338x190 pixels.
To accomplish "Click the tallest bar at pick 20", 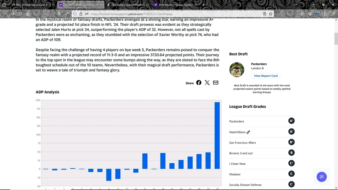I will click(217, 136).
